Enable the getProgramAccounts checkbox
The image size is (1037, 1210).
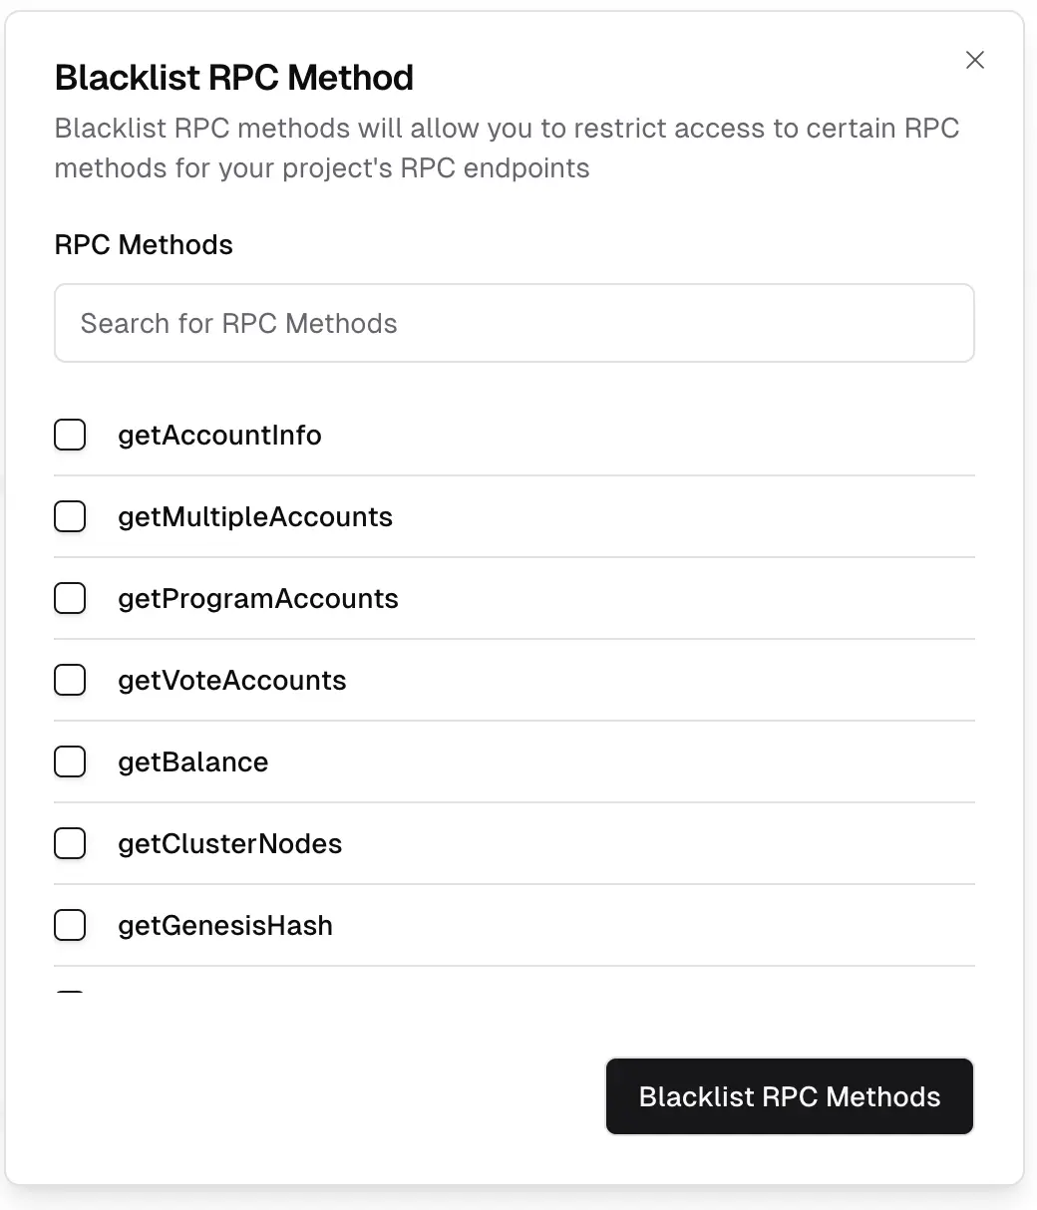[x=70, y=598]
